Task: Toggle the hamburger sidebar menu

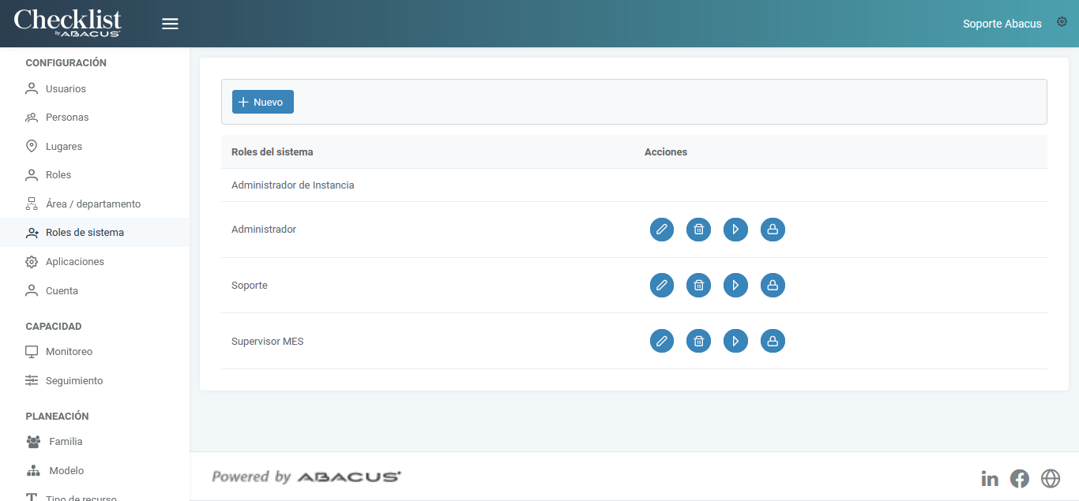Action: coord(170,24)
